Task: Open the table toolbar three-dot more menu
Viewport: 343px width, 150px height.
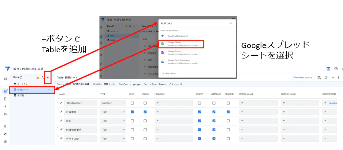Action: [338, 77]
